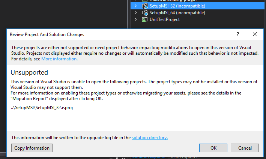
Task: Expand the UnitTestProject node
Action: pos(135,19)
